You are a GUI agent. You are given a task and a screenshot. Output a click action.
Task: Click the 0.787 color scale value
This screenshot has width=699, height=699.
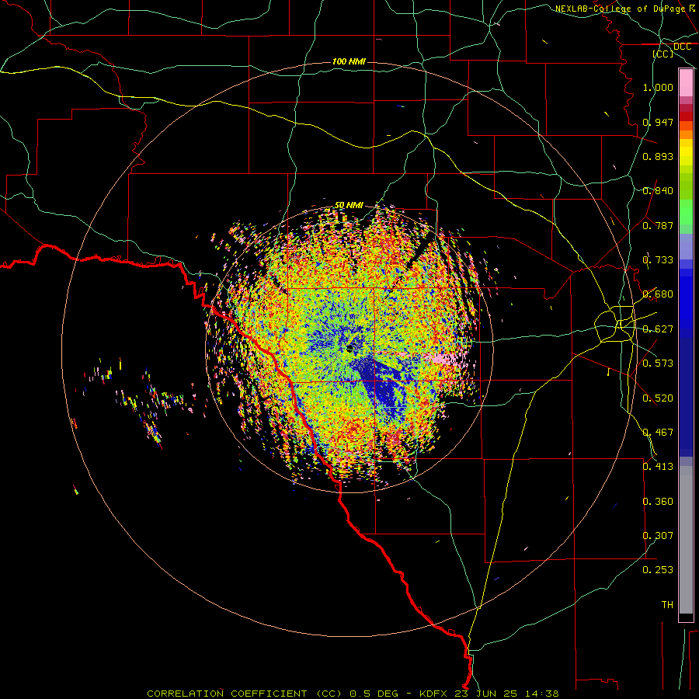point(658,225)
